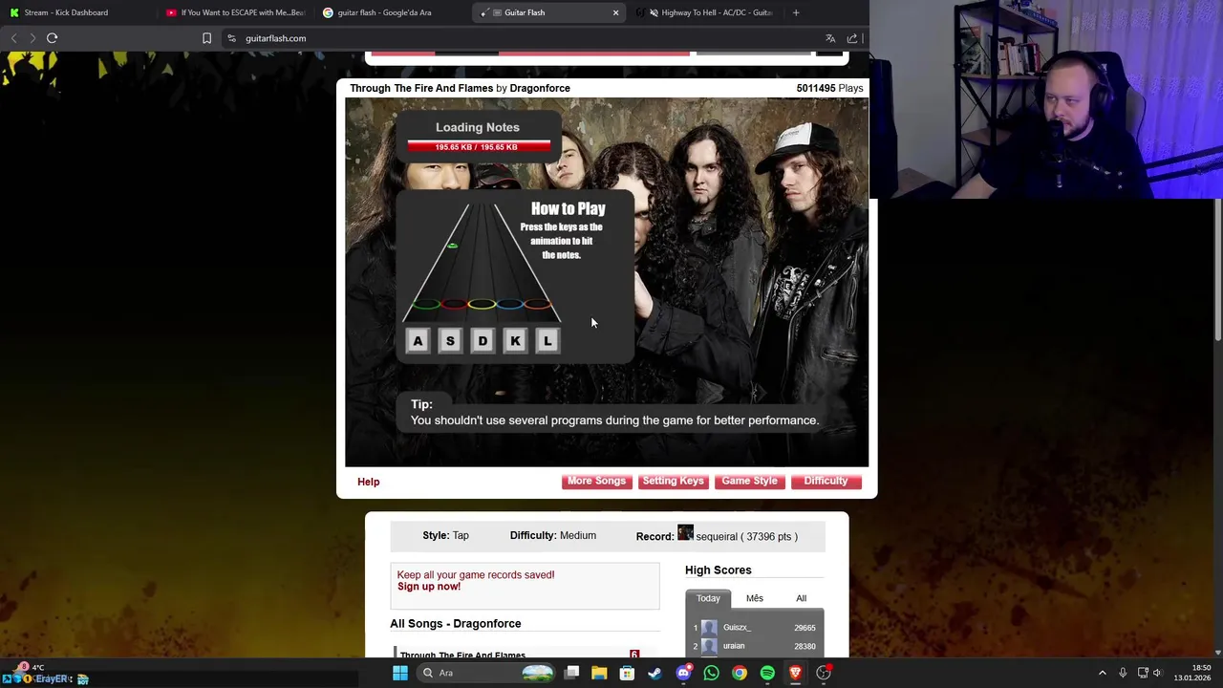1223x688 pixels.
Task: Open the Difficulty selector
Action: (826, 481)
